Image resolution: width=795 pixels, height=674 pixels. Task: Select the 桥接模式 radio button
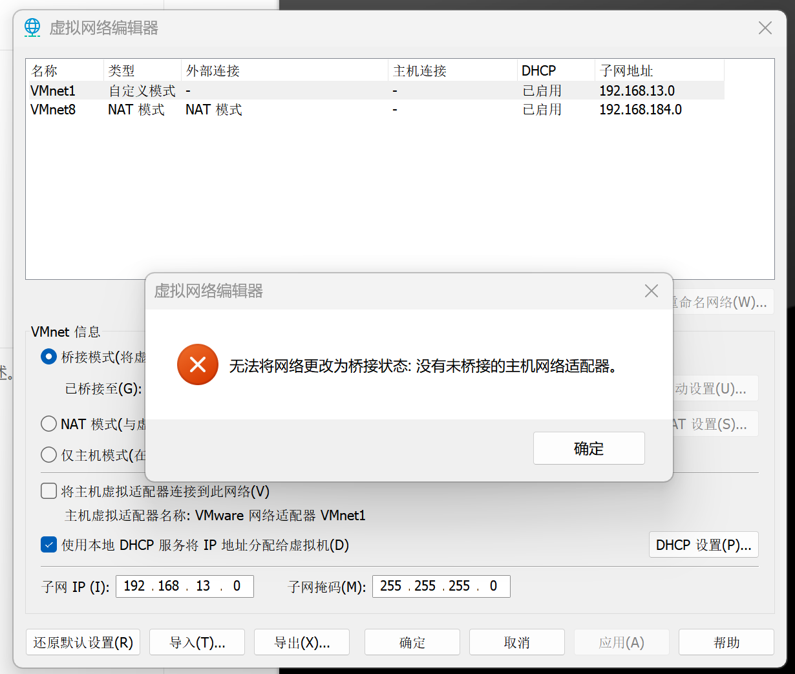pos(48,357)
